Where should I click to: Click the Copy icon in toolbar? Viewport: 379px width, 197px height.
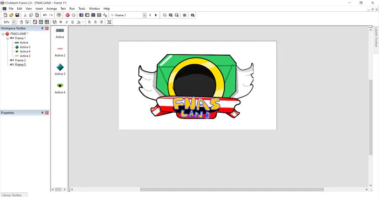pos(31,15)
